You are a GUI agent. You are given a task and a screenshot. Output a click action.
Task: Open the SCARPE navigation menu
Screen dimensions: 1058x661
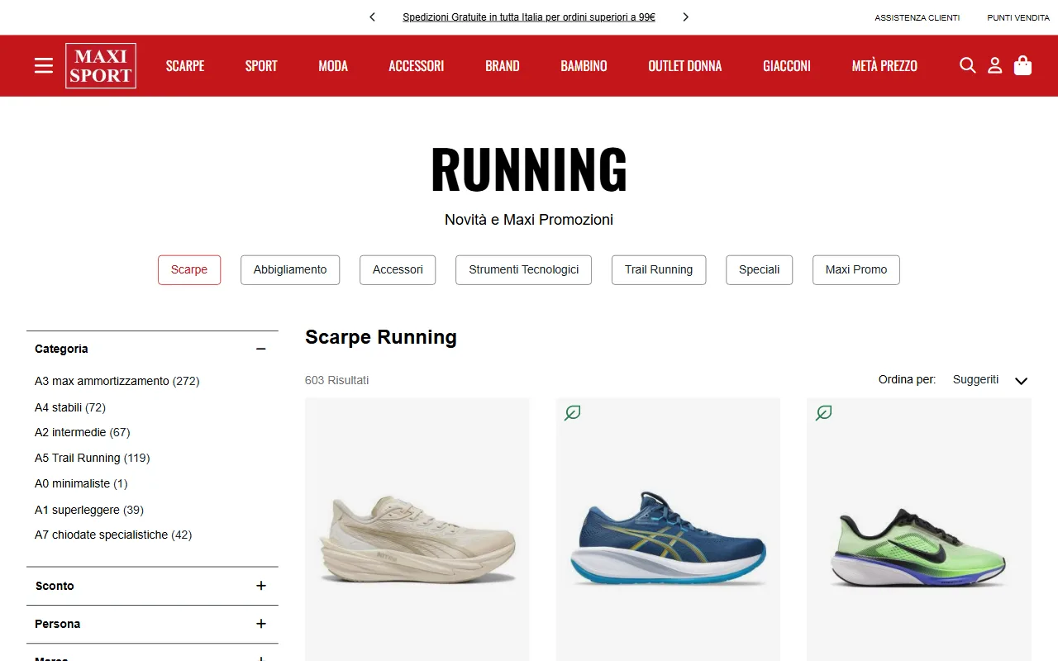(x=185, y=66)
